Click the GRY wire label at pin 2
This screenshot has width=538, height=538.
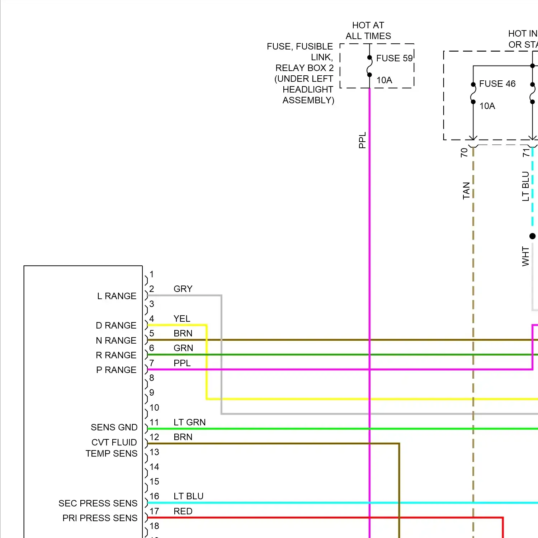[183, 289]
